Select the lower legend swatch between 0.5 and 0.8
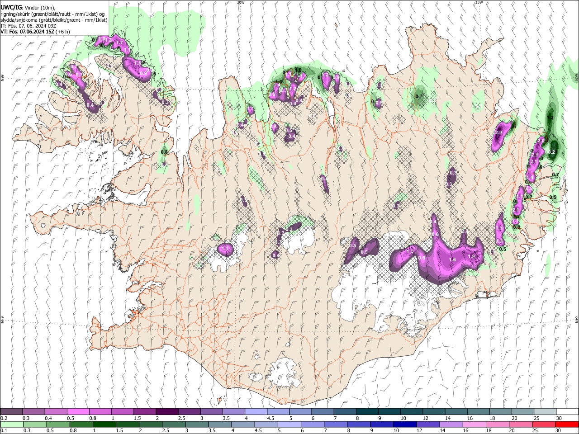579x434 pixels. (58, 424)
